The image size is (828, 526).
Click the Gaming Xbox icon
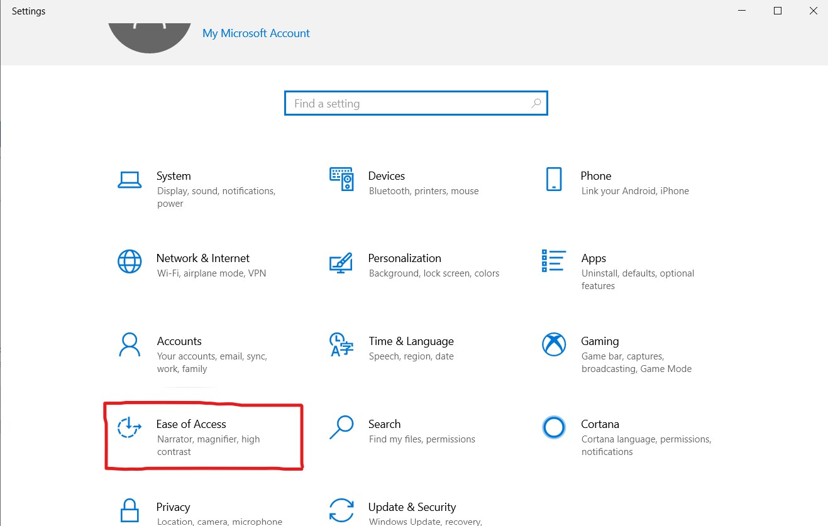click(553, 344)
